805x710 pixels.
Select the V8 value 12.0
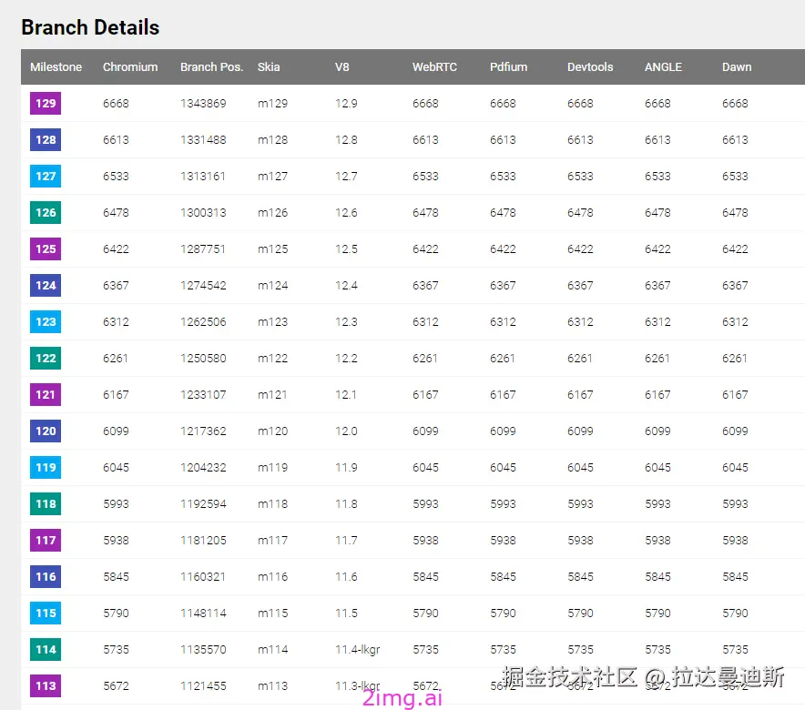[346, 431]
